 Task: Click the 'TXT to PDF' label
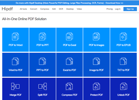pyautogui.click(x=124, y=70)
